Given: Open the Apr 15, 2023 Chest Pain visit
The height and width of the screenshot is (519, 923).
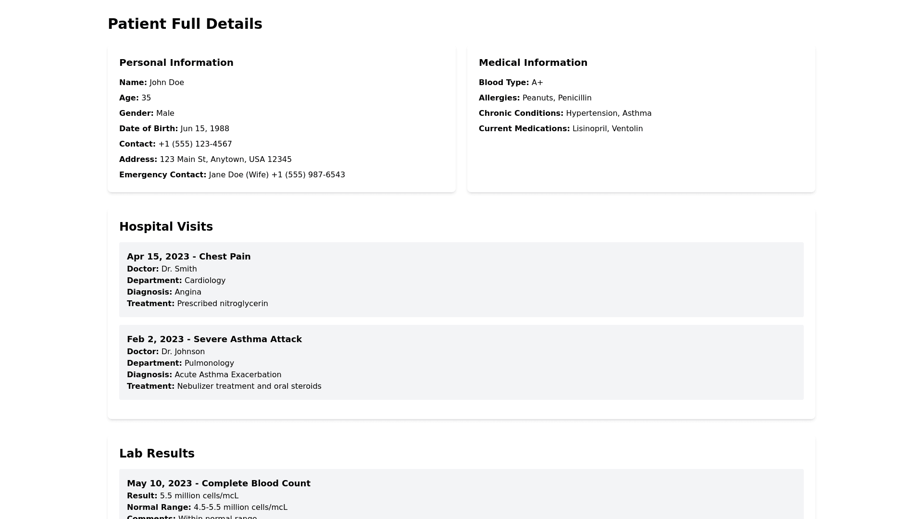Looking at the screenshot, I should tap(188, 257).
